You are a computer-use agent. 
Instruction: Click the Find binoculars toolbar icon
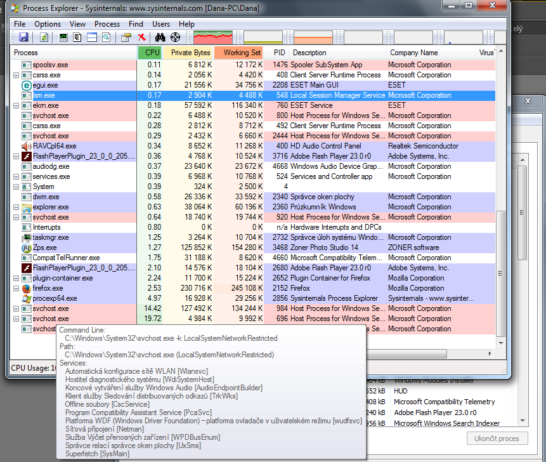click(x=160, y=38)
